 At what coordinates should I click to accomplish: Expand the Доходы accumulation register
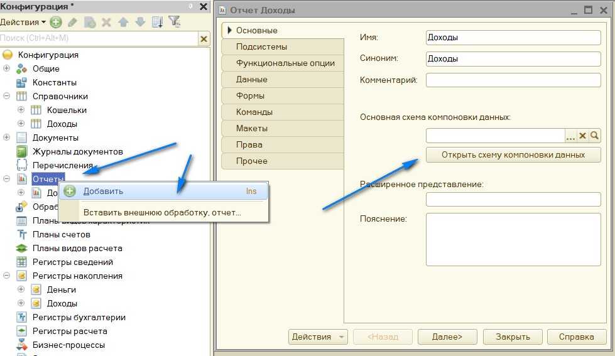(x=21, y=303)
